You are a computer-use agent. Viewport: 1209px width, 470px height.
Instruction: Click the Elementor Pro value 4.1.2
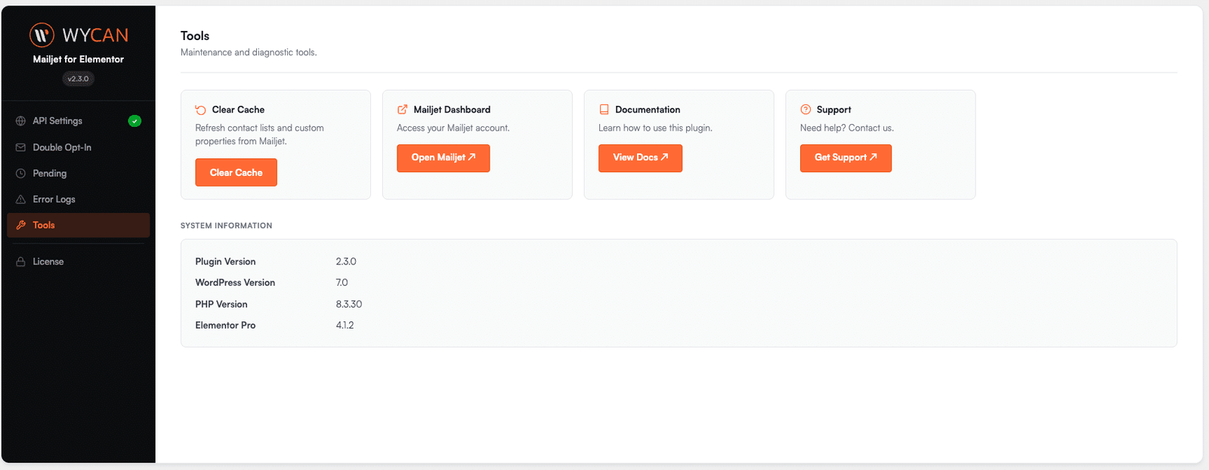pyautogui.click(x=345, y=325)
